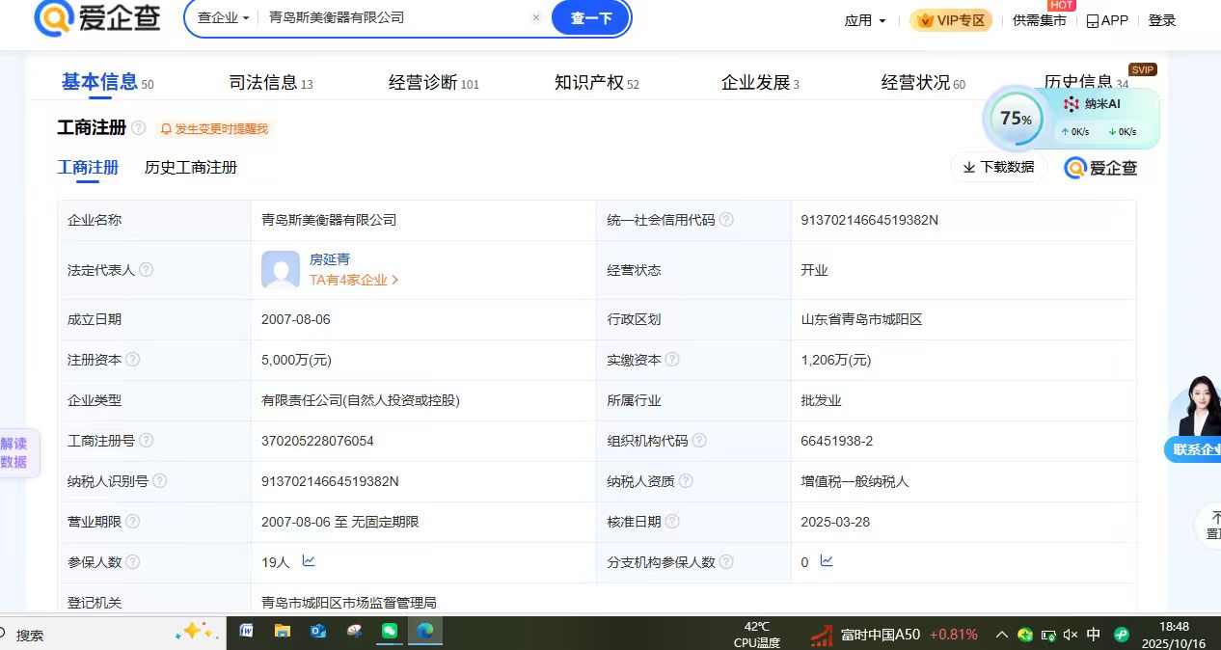1221x650 pixels.
Task: Expand TA有4家企业 arrow link
Action: (354, 280)
